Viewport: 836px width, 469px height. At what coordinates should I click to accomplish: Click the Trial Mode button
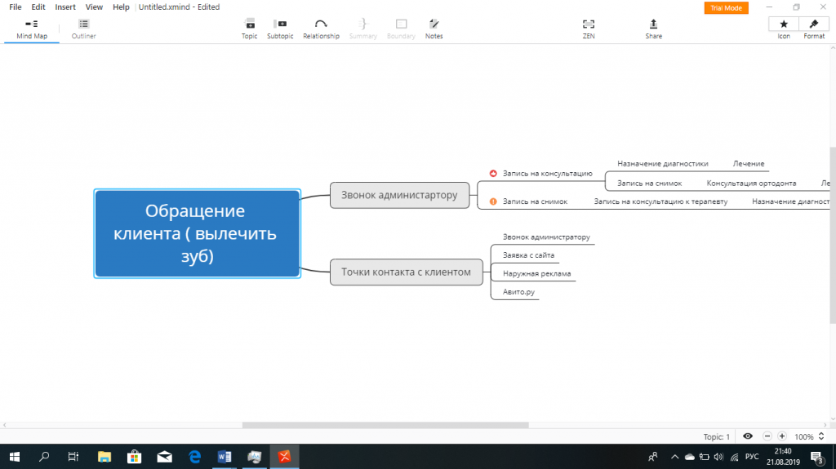click(x=726, y=7)
